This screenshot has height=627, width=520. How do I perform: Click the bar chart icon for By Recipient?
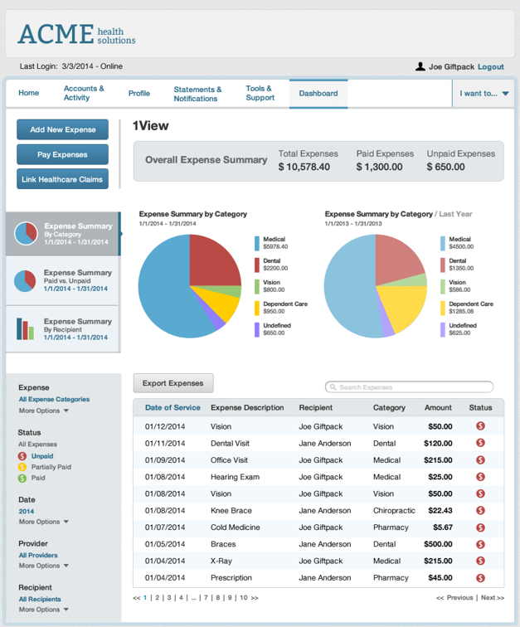coord(26,329)
